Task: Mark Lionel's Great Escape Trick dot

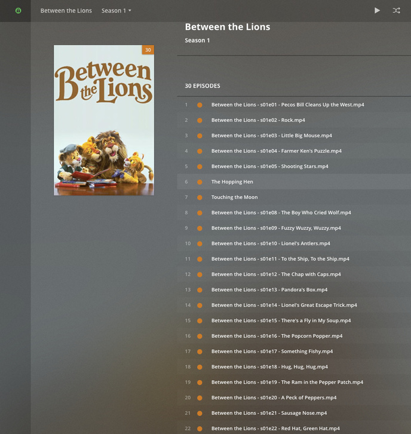Action: pos(200,305)
